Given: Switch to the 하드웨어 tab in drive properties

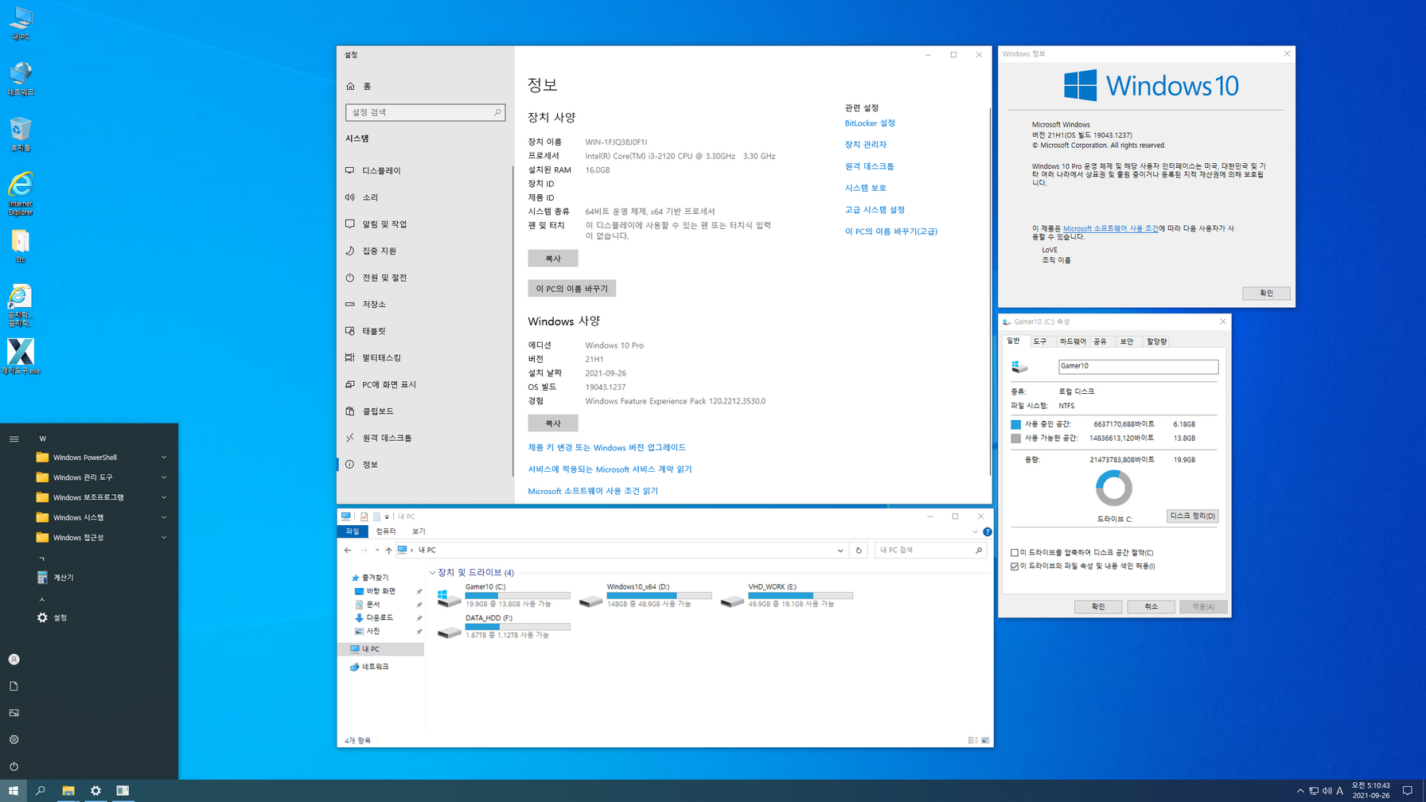Looking at the screenshot, I should coord(1072,341).
